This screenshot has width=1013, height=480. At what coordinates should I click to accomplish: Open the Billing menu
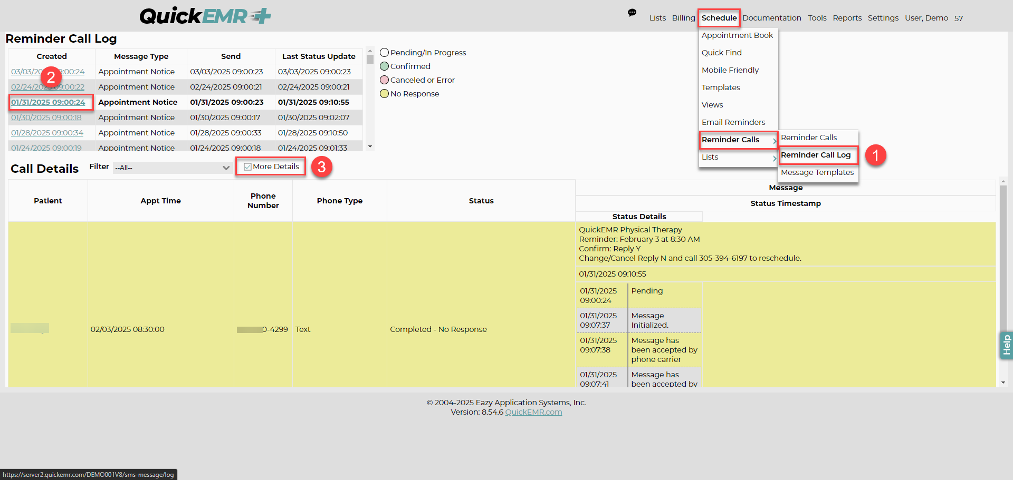(683, 18)
